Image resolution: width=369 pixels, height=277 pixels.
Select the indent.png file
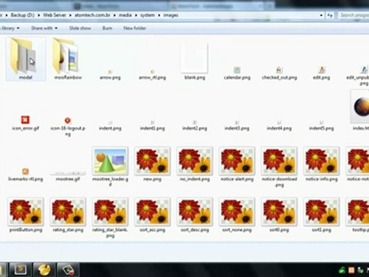pos(110,126)
